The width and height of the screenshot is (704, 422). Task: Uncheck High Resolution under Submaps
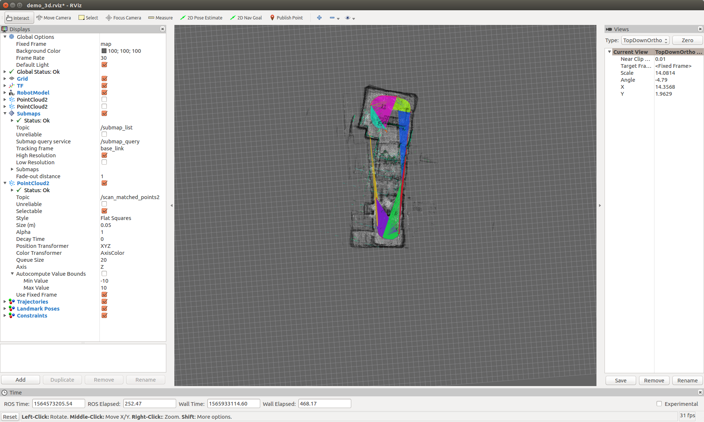pos(104,155)
